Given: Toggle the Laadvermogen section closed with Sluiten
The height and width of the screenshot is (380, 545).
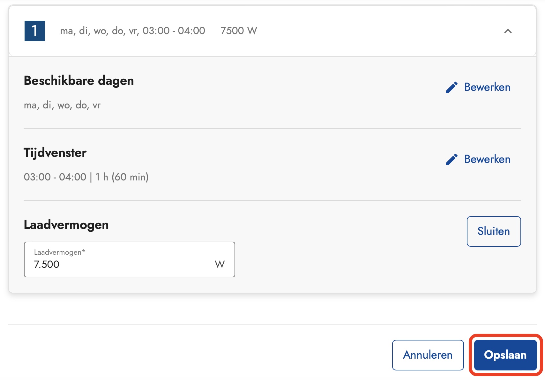Looking at the screenshot, I should [493, 231].
